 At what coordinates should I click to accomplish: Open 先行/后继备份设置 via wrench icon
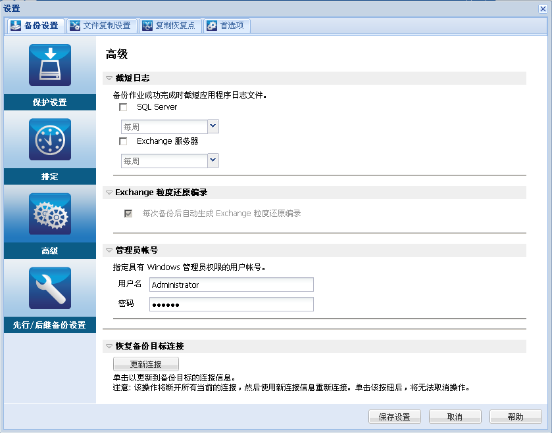50,288
